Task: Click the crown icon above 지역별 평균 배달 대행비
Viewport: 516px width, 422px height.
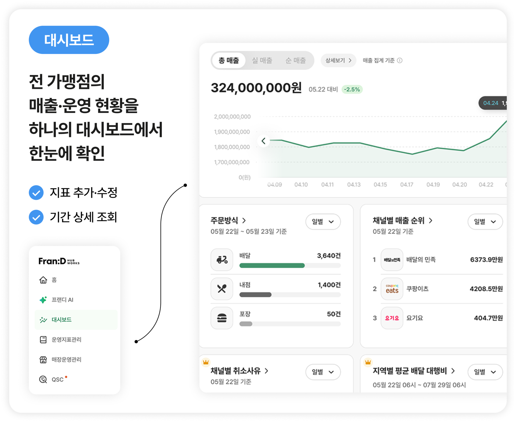Action: [368, 362]
